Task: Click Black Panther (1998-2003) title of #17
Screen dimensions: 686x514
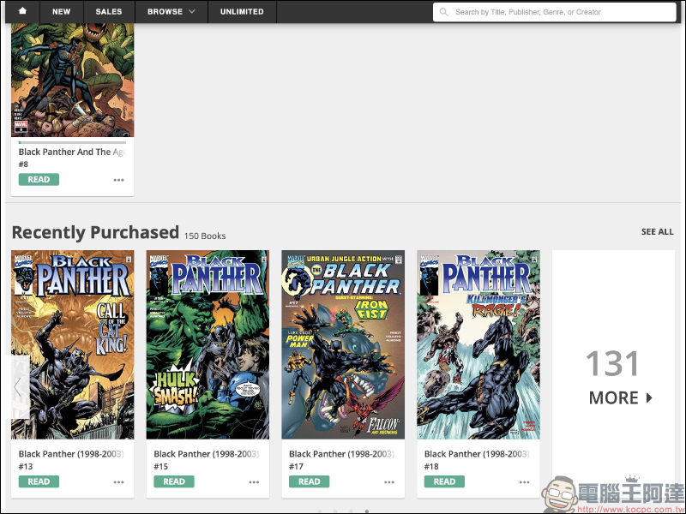Action: (341, 454)
